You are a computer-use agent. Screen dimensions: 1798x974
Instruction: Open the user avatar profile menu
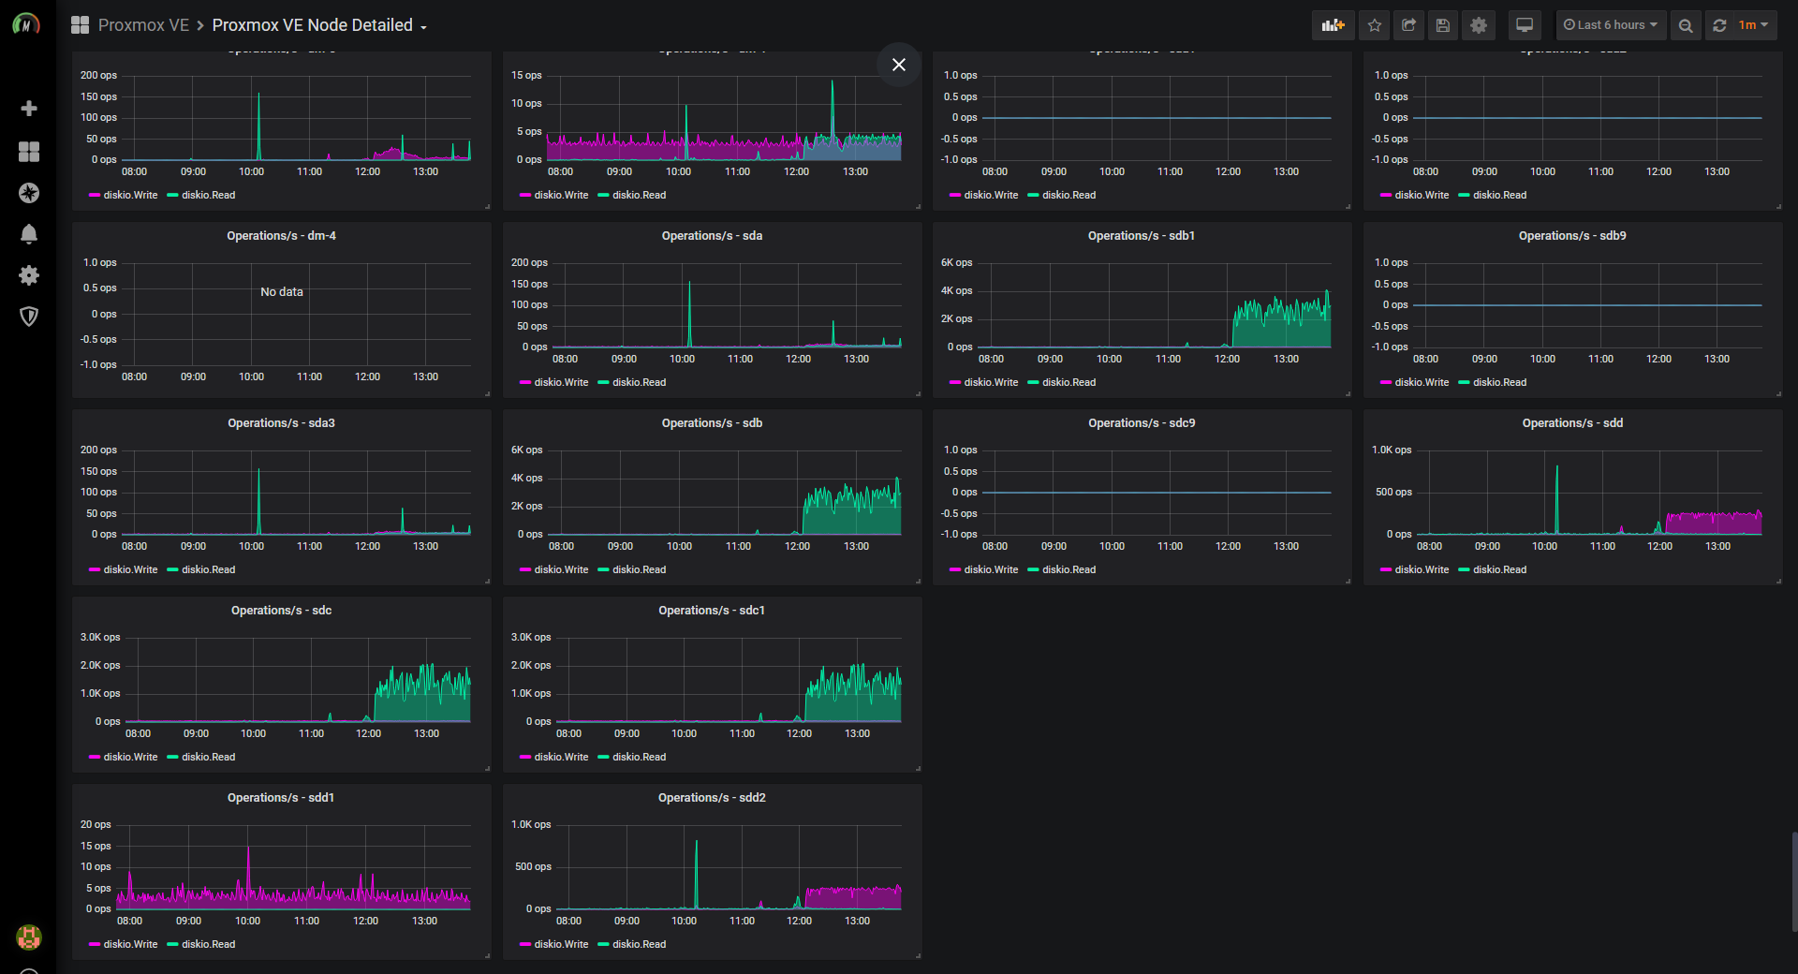[x=29, y=937]
